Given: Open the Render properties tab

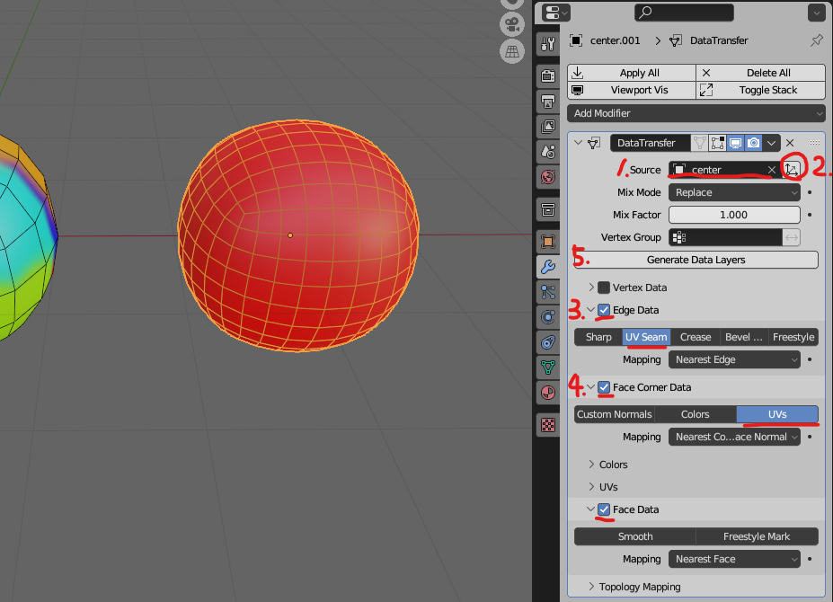Looking at the screenshot, I should [547, 76].
